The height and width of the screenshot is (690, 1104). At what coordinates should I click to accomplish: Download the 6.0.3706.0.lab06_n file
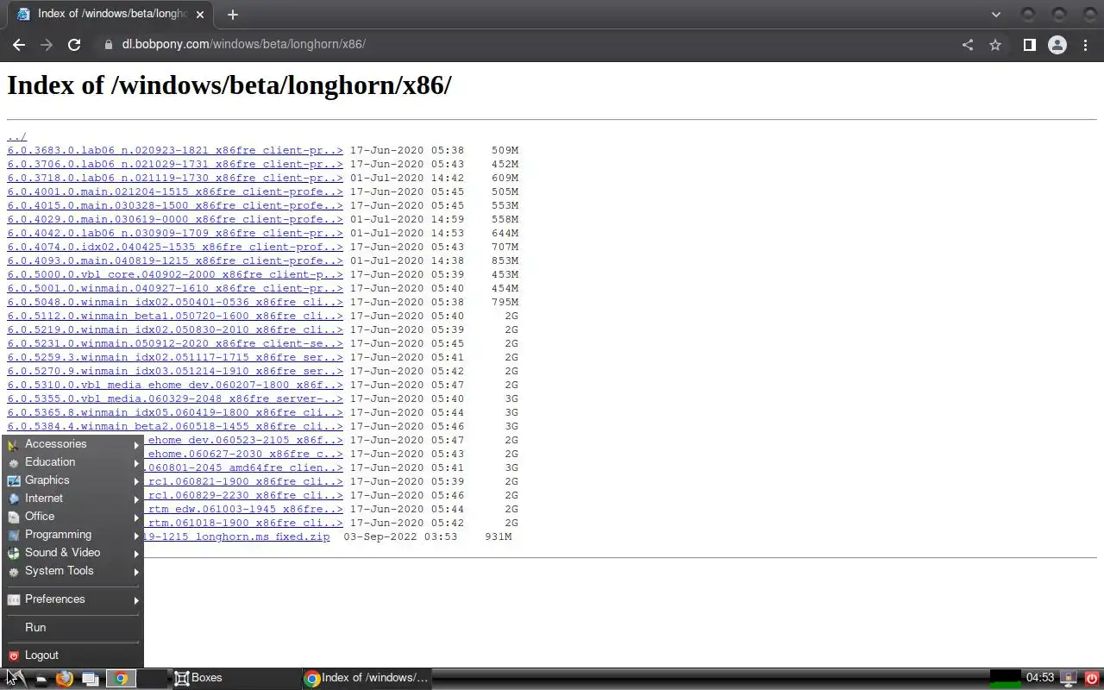(x=175, y=164)
